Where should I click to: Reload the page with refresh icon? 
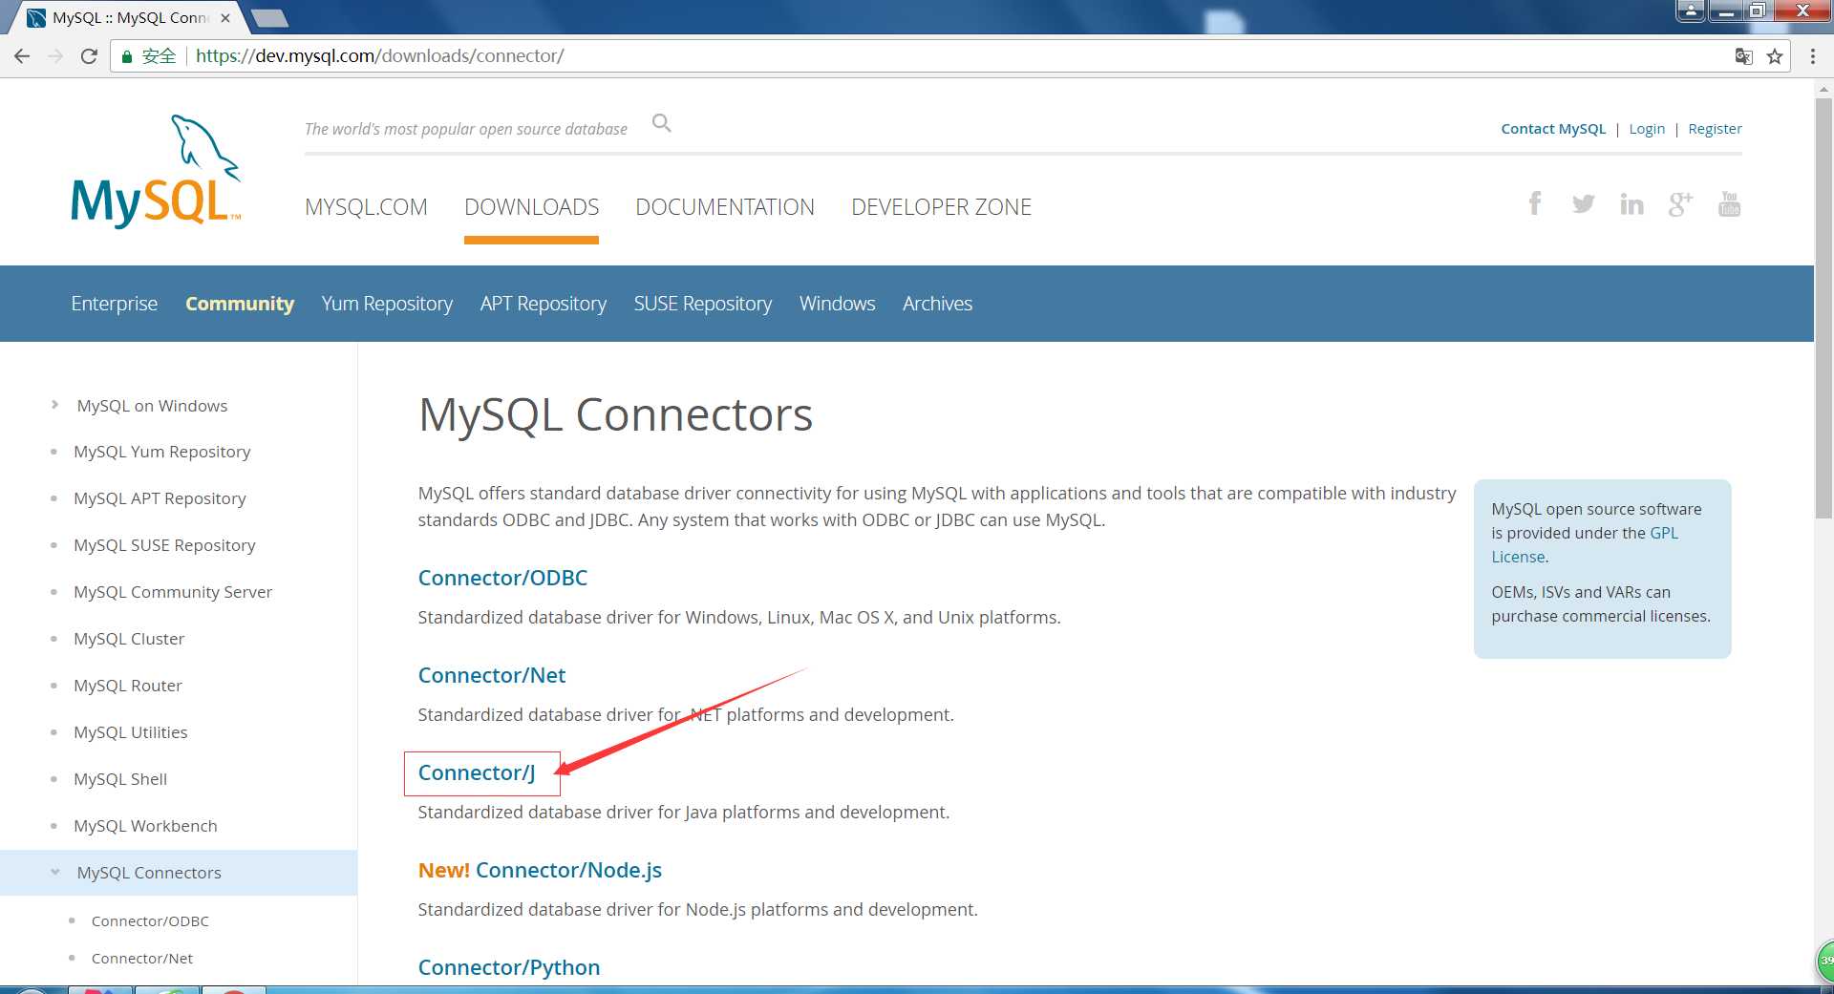(89, 56)
